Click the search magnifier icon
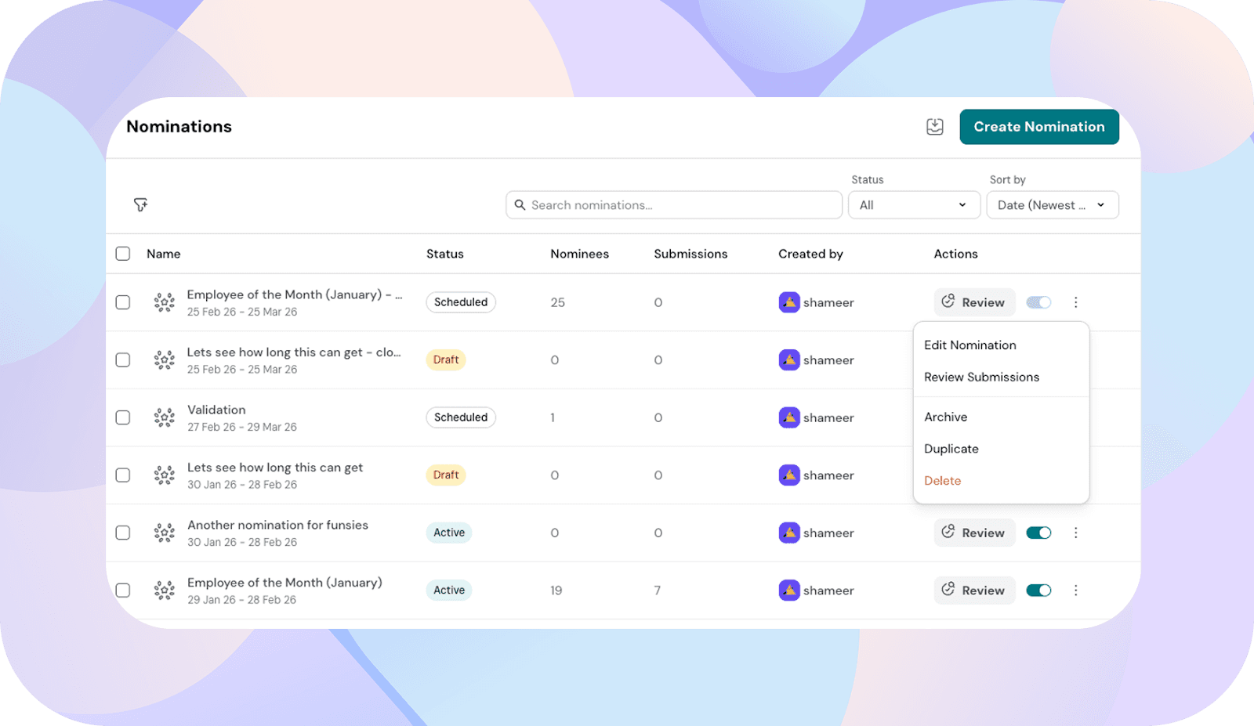1254x726 pixels. (520, 205)
